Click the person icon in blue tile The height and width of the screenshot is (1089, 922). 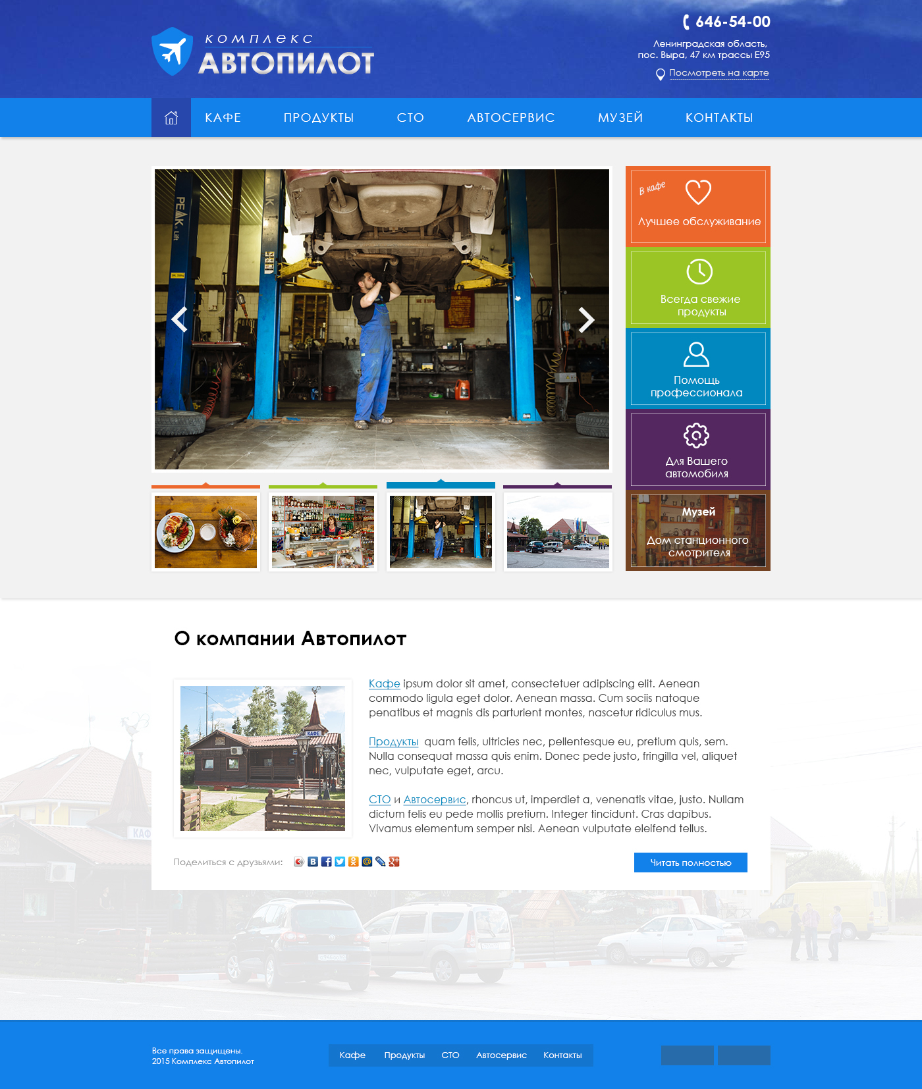point(697,354)
